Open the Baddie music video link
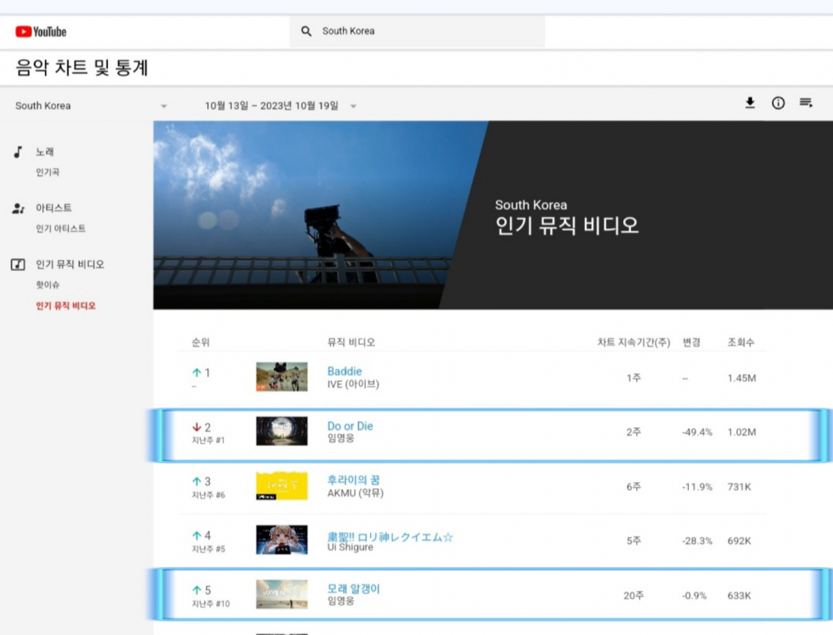 pos(344,371)
